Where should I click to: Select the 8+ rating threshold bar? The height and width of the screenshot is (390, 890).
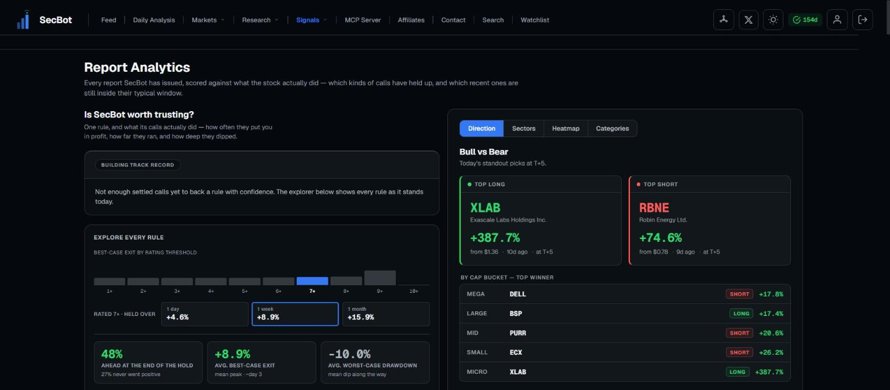point(346,281)
